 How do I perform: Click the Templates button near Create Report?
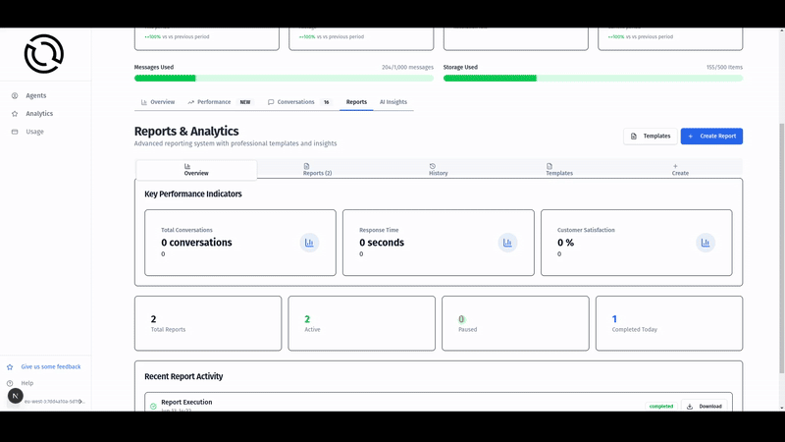(x=651, y=136)
